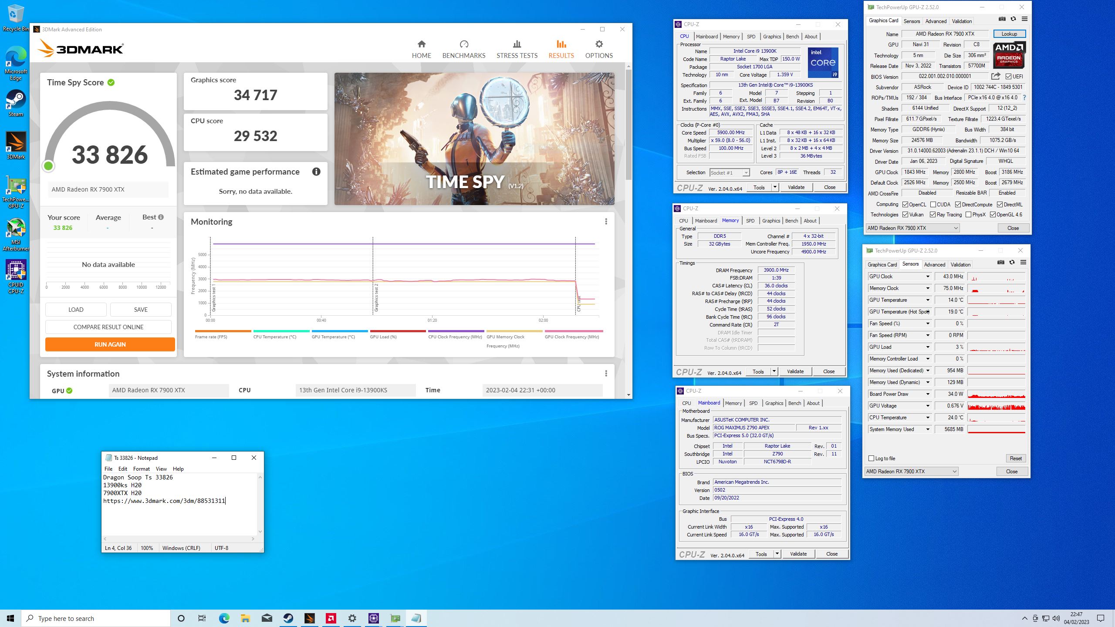This screenshot has width=1115, height=627.
Task: Open hamburger menu in GPU-Z Sensors window
Action: tap(1023, 263)
